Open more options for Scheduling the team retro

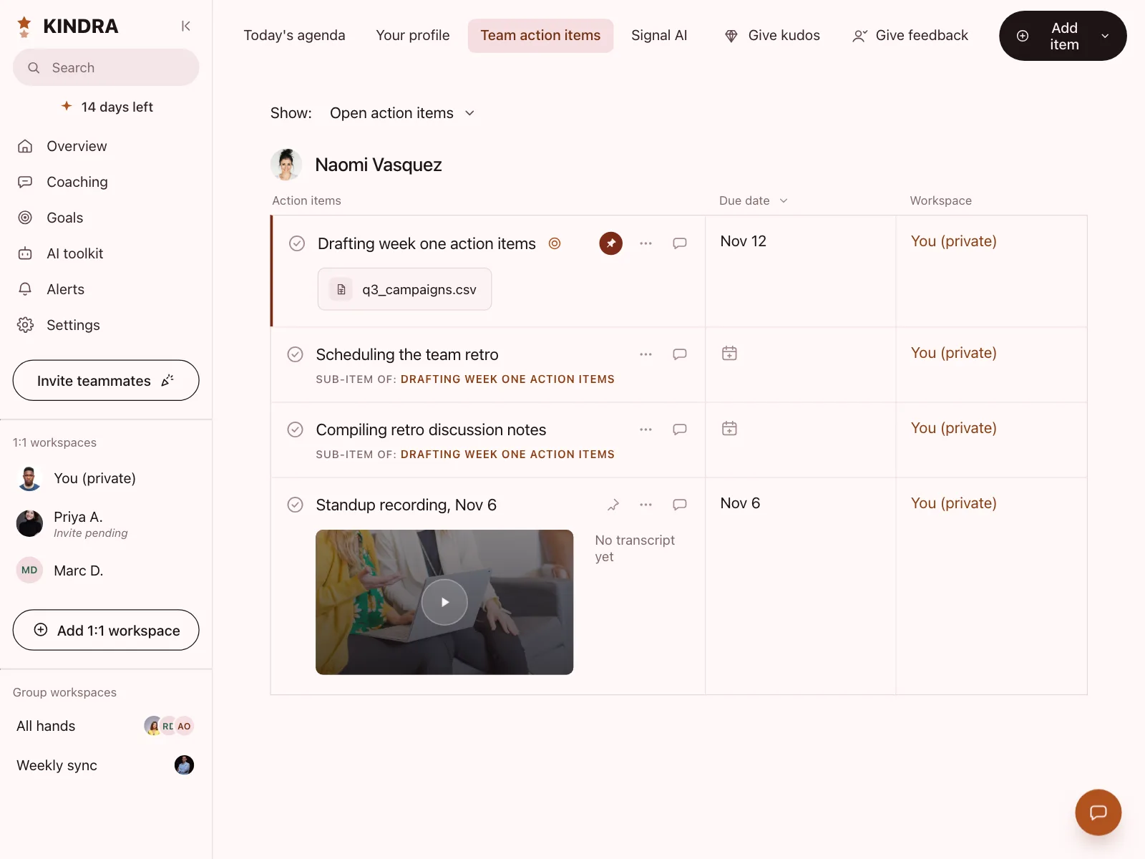[x=645, y=354]
